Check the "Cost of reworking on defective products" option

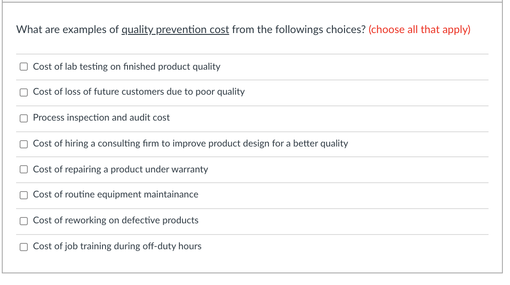pos(24,220)
